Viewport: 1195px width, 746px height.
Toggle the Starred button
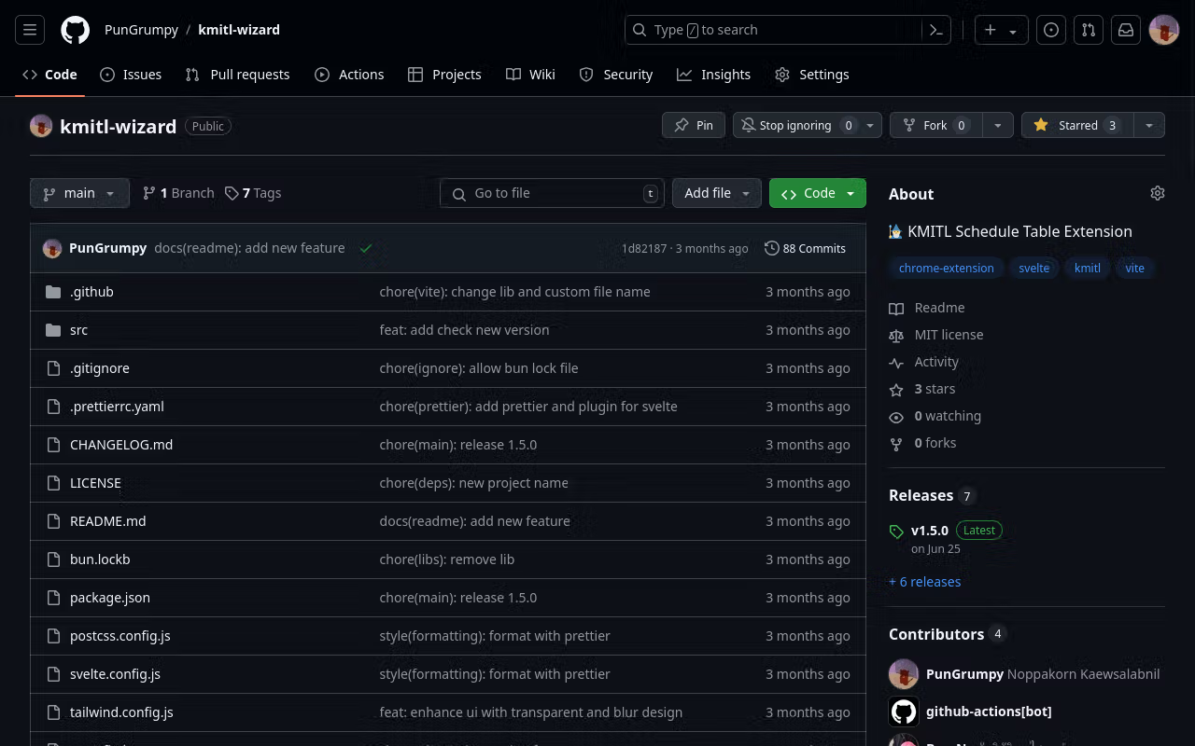1076,125
